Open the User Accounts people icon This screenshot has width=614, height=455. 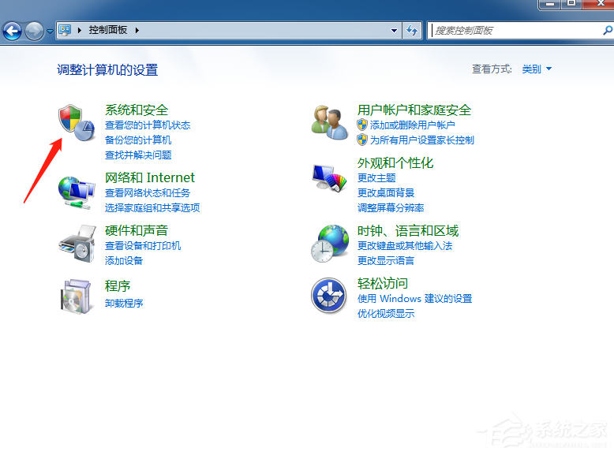click(x=329, y=122)
